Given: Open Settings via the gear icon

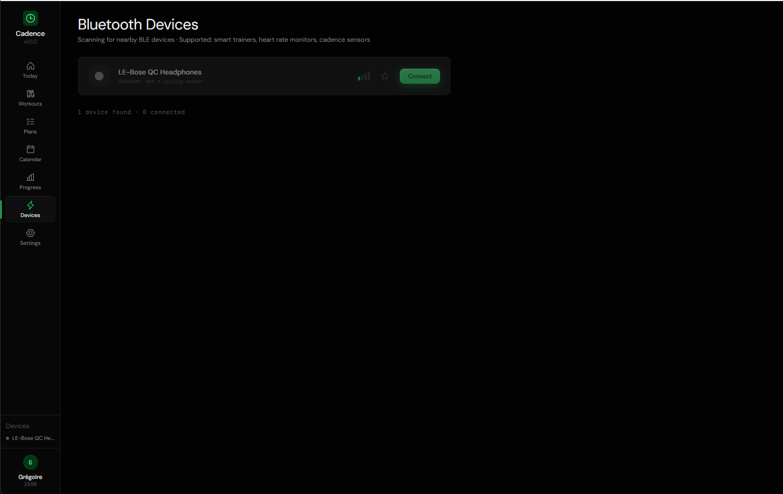Looking at the screenshot, I should [31, 237].
